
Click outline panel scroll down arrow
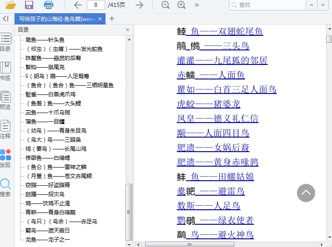pos(129,244)
